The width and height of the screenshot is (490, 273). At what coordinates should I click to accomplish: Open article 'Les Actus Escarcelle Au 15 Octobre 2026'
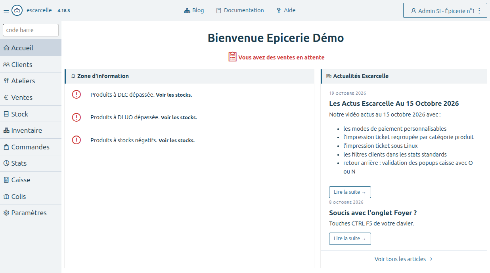[x=394, y=103]
